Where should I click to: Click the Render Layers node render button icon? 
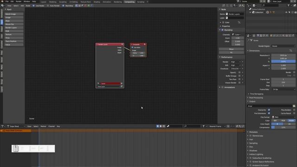point(122,87)
